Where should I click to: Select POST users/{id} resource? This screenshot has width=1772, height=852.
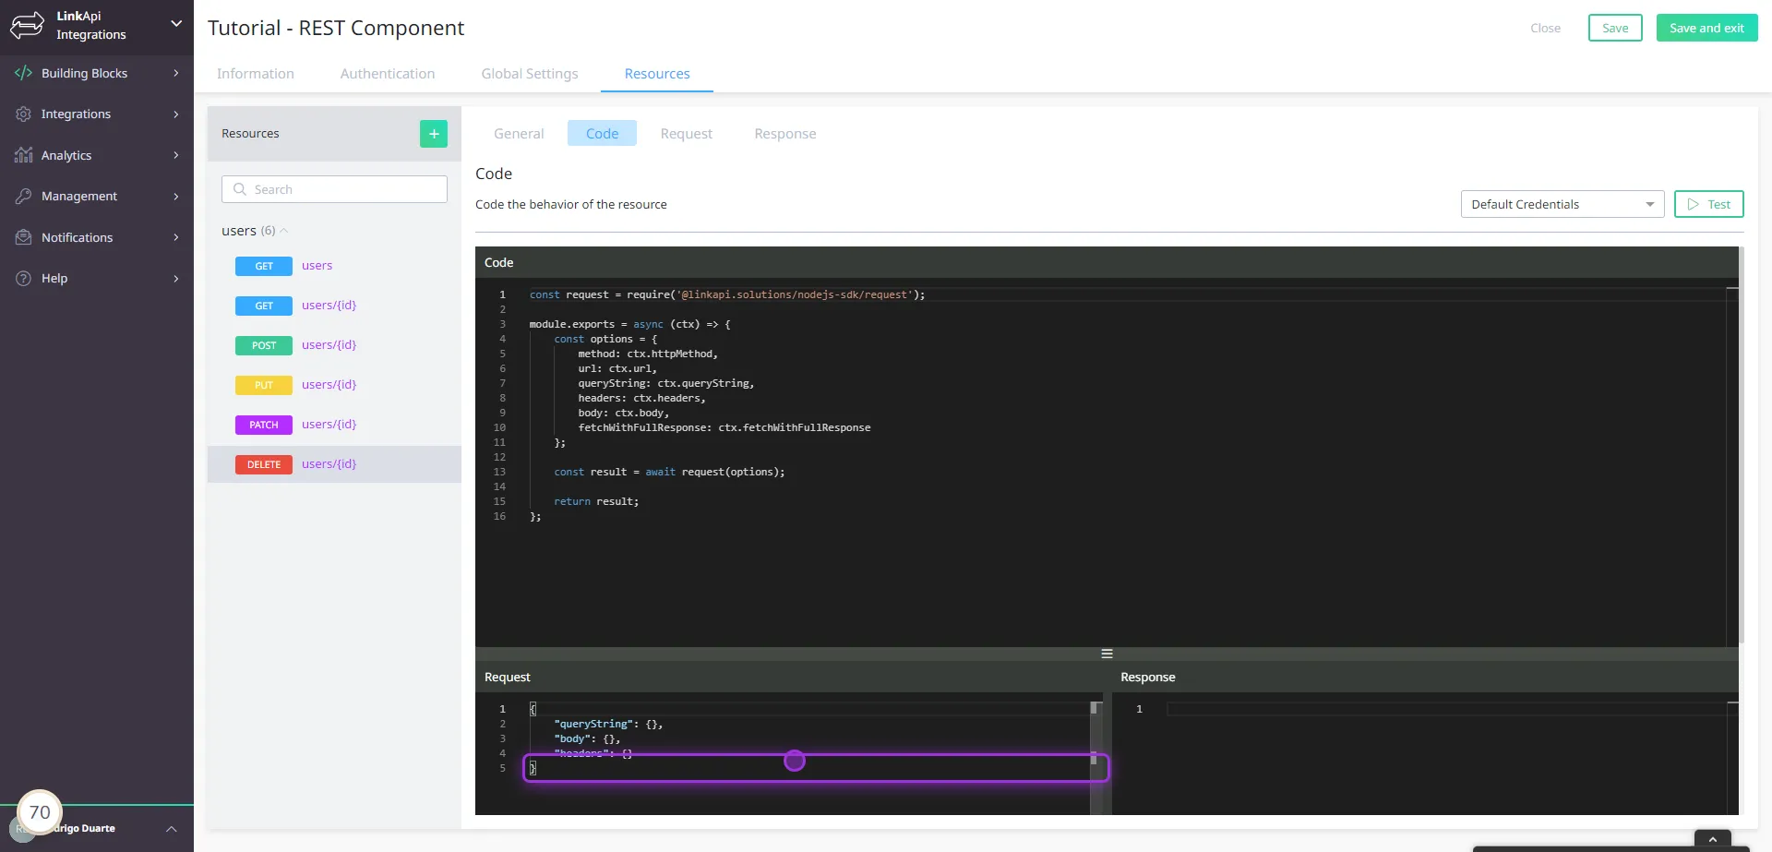click(334, 345)
